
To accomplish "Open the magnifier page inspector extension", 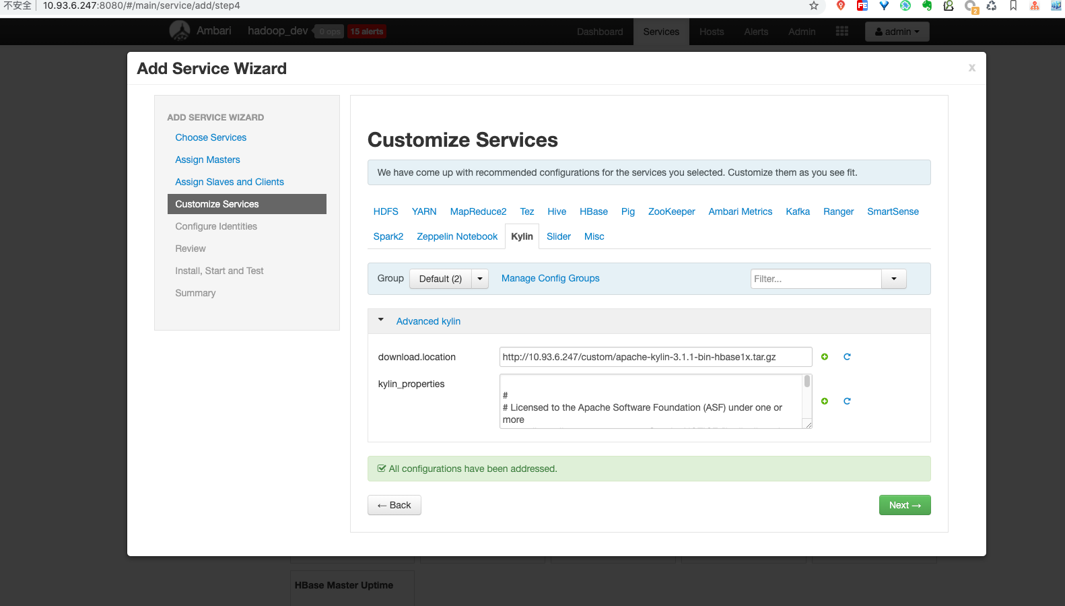I will click(x=949, y=6).
